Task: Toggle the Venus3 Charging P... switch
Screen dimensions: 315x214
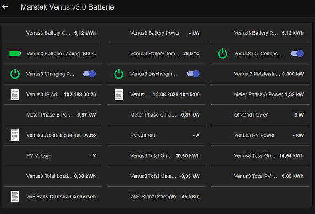Action: pos(89,74)
